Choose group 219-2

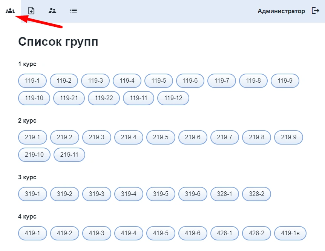(x=64, y=137)
